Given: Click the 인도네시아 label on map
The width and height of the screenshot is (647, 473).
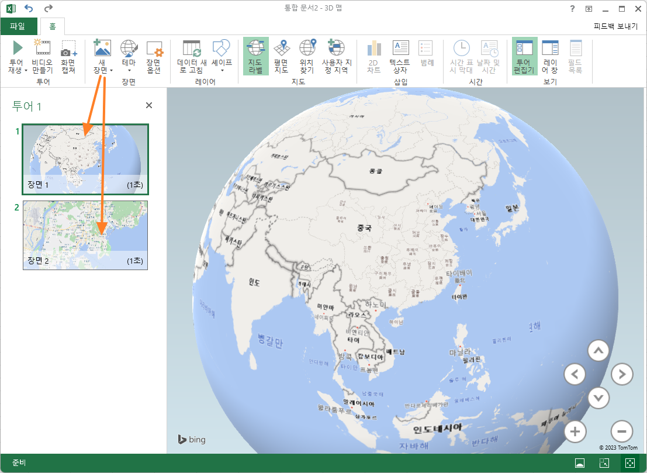Looking at the screenshot, I should [438, 429].
